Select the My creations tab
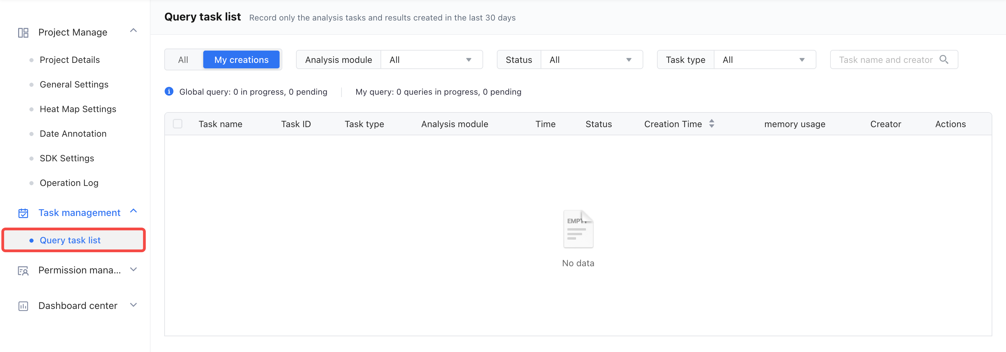This screenshot has height=352, width=1006. [x=241, y=60]
